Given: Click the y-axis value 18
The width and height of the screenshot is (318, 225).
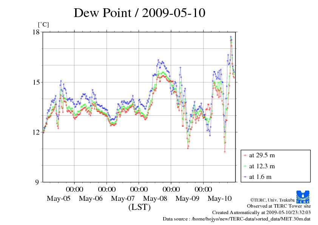Looking at the screenshot, I should [x=36, y=32].
